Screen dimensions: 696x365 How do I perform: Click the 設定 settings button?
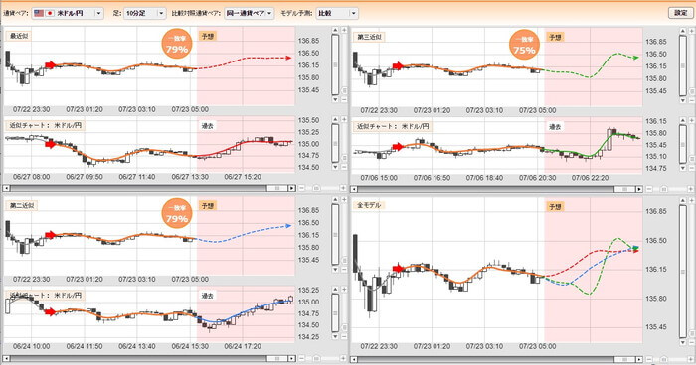coord(680,13)
